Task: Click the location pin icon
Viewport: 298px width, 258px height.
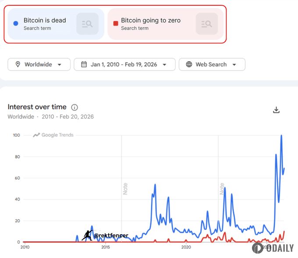Action: click(18, 64)
